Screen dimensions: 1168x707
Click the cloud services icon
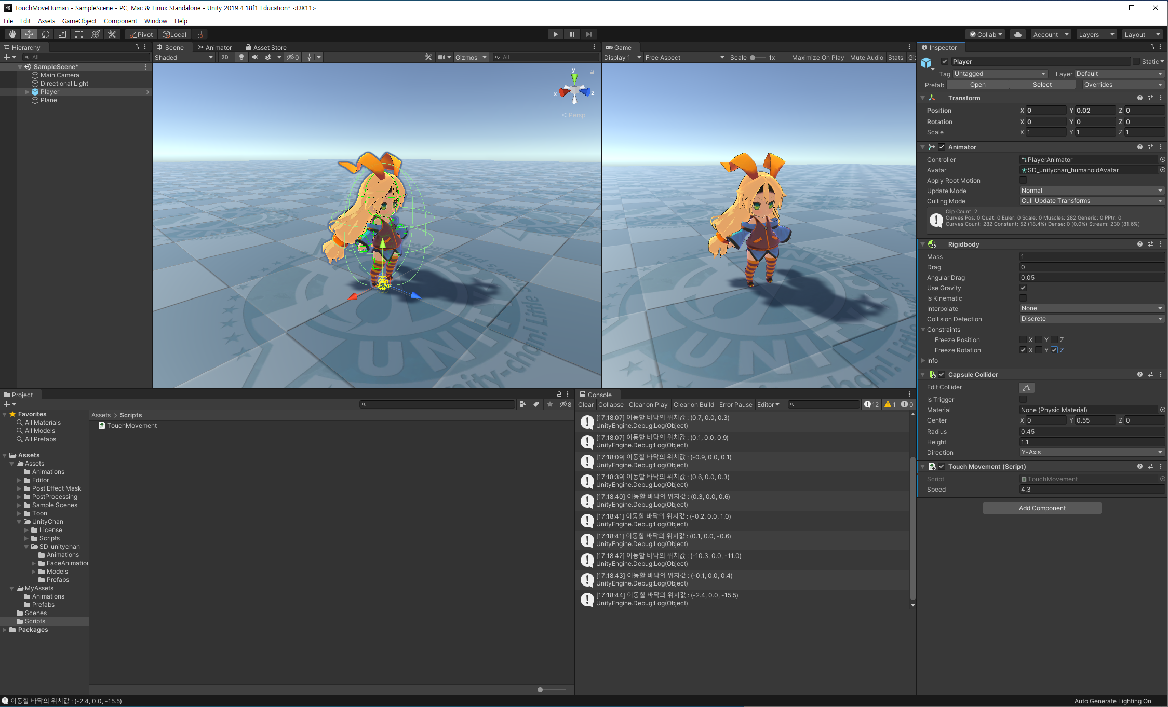tap(1017, 34)
